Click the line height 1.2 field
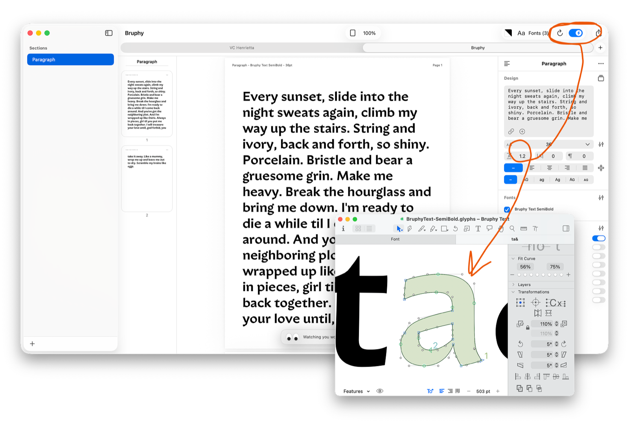 click(x=518, y=156)
